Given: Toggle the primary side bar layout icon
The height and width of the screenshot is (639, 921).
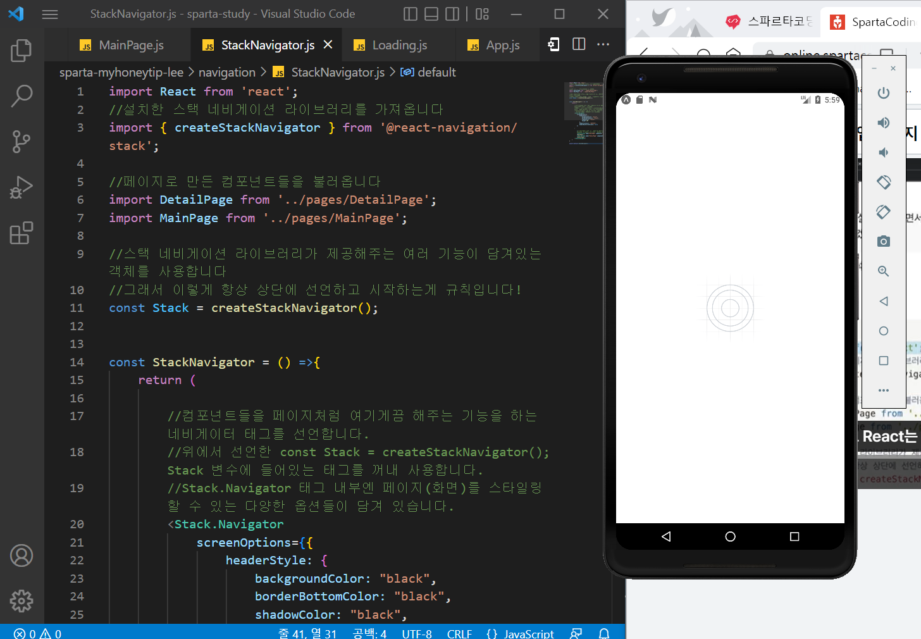Looking at the screenshot, I should coord(411,14).
